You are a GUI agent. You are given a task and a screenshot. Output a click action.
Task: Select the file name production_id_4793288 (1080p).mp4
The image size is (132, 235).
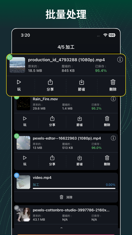click(66, 60)
